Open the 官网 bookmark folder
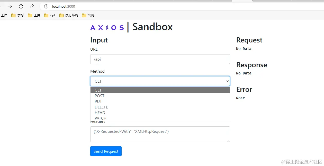This screenshot has height=166, width=324. coord(88,15)
